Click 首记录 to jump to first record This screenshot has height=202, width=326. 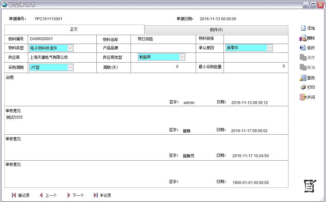(22, 195)
